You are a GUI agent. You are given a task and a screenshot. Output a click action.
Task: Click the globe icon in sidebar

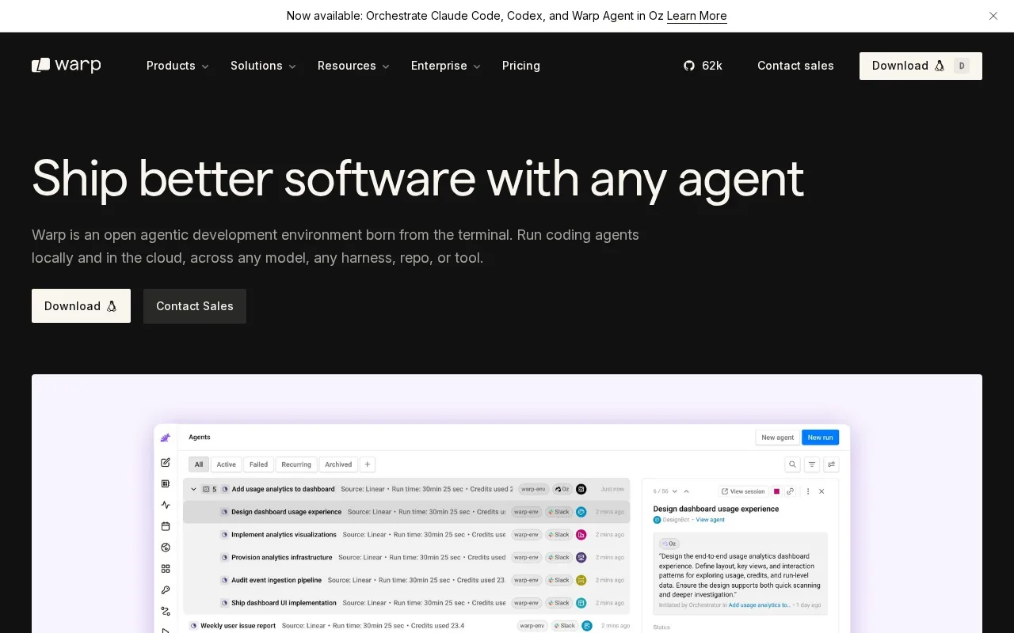coord(166,548)
